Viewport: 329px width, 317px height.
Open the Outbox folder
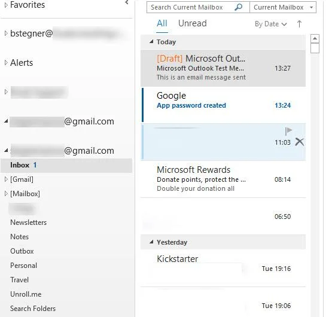(22, 251)
